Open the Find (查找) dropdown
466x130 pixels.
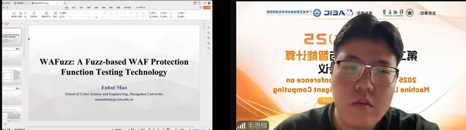[181, 13]
